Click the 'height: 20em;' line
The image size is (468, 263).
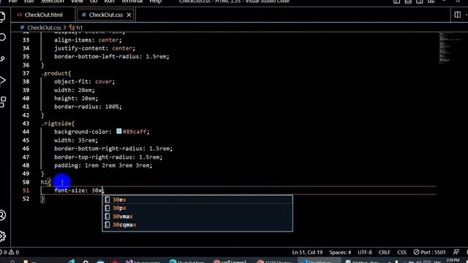pyautogui.click(x=76, y=99)
